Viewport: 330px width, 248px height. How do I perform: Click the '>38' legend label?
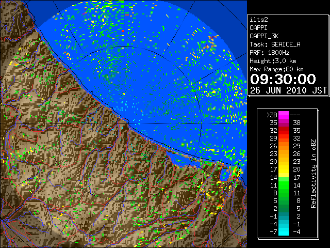pos(272,115)
